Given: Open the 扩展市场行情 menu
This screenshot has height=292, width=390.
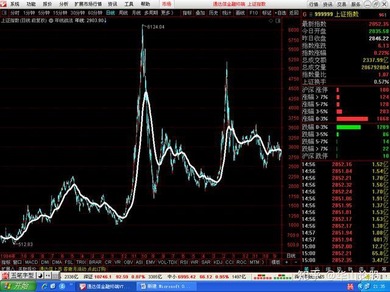Looking at the screenshot, I should tap(88, 4).
